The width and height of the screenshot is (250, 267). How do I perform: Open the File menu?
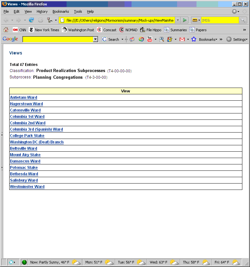click(6, 11)
